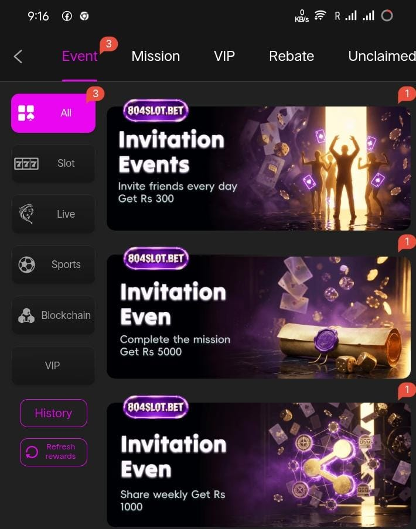Select the All category grid icon
This screenshot has height=529, width=416.
click(x=26, y=113)
